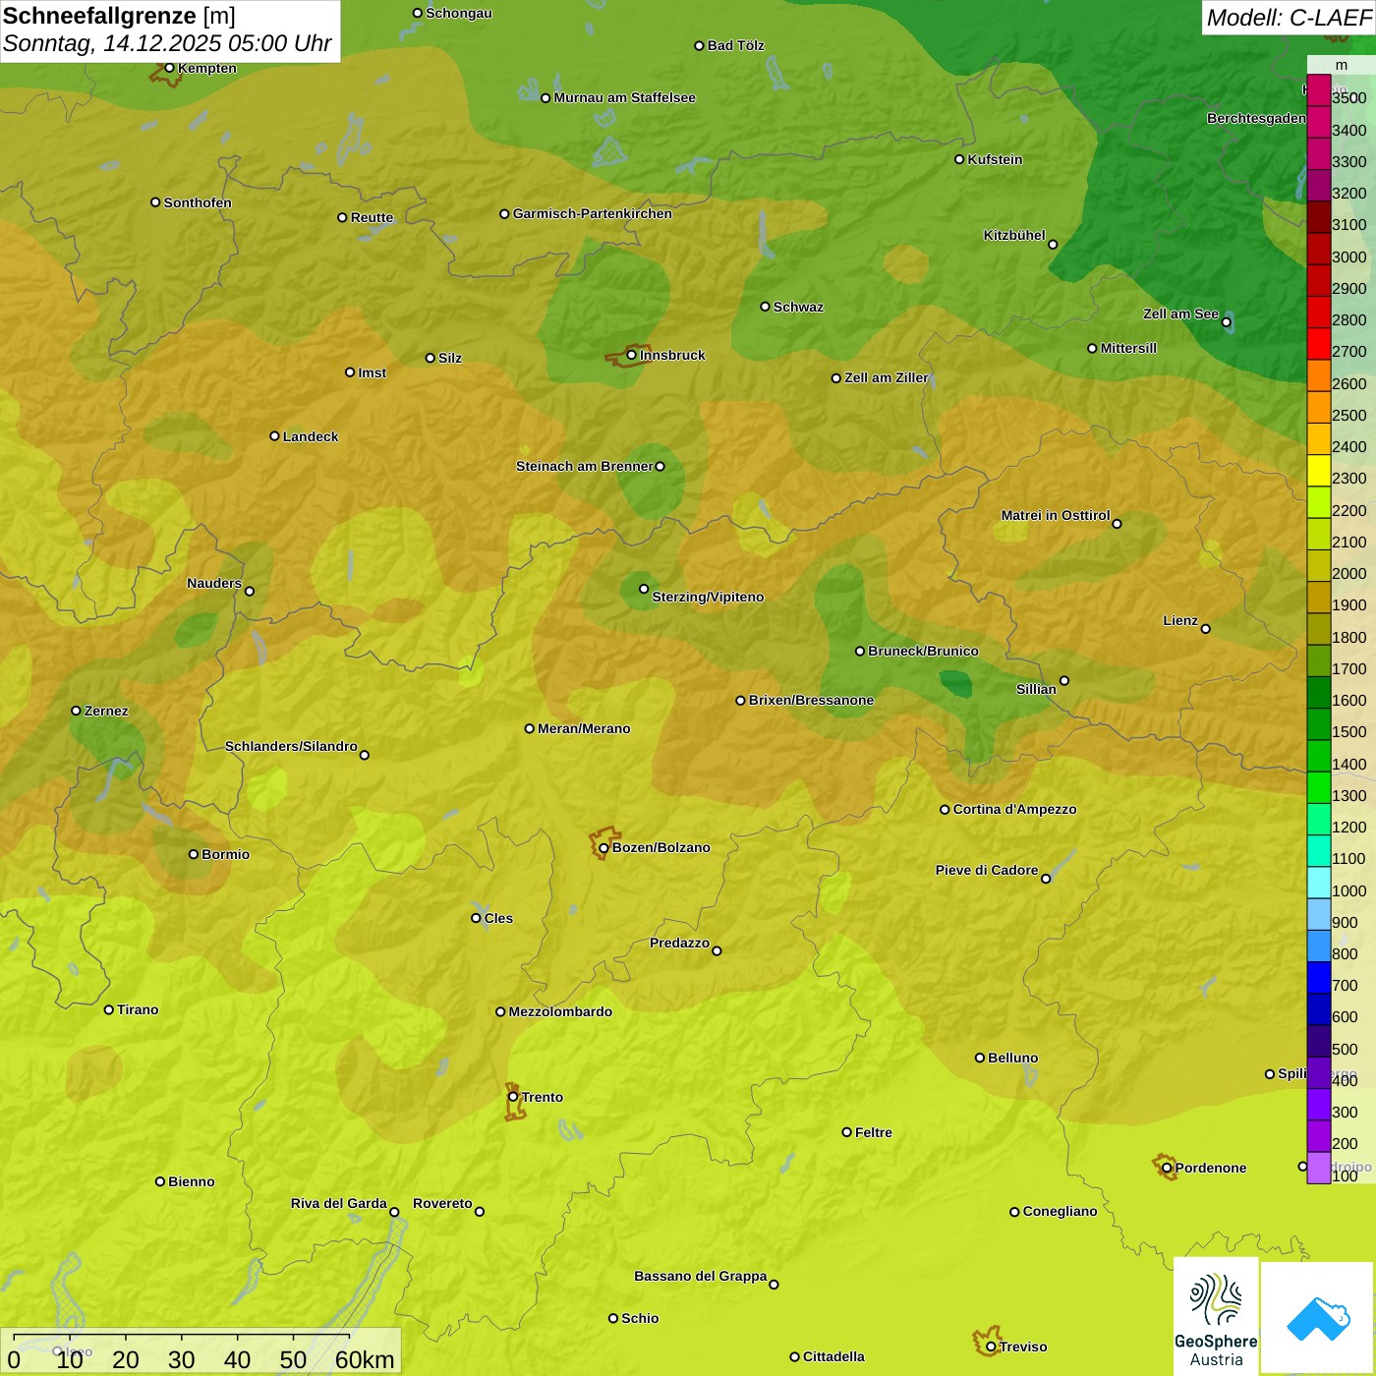Click the Schneefallgrenze [m] title

[119, 16]
